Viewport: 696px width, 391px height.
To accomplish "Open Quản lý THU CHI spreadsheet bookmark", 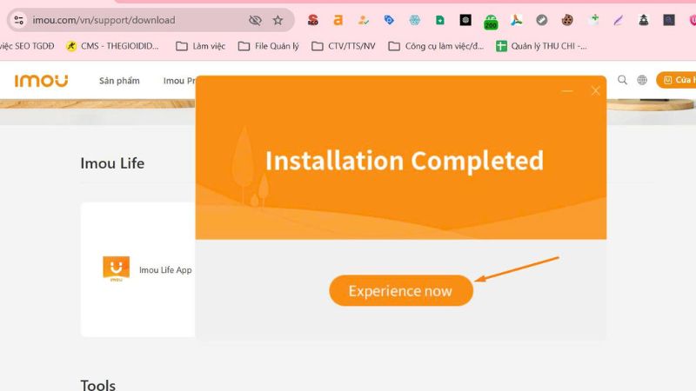I will [x=541, y=46].
